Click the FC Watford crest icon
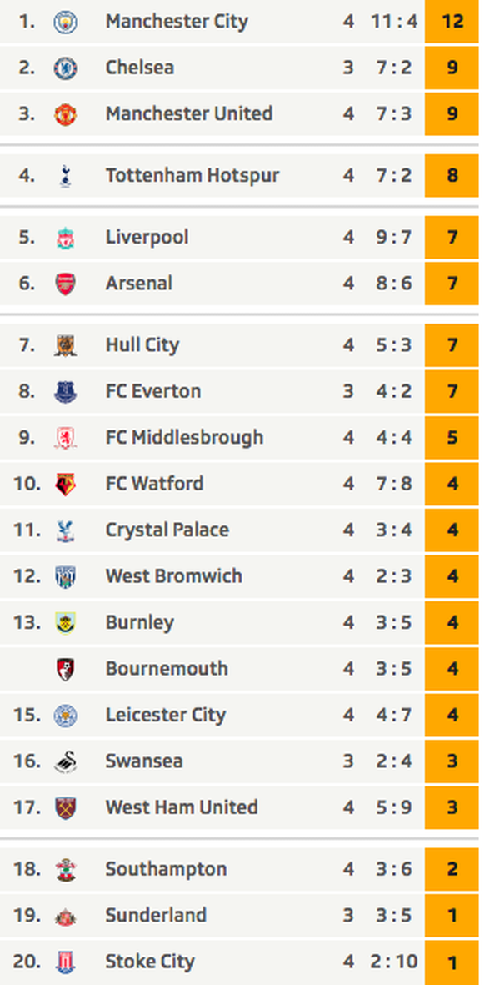485x985 pixels. click(65, 485)
